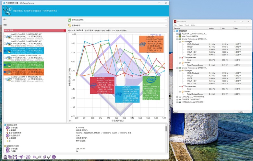
Task: Click the Max column header in HWMonitor
Action: click(240, 28)
